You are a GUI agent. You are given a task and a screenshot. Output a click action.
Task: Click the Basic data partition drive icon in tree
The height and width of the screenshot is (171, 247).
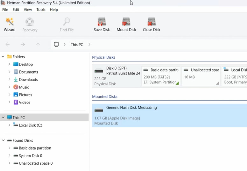point(16,148)
